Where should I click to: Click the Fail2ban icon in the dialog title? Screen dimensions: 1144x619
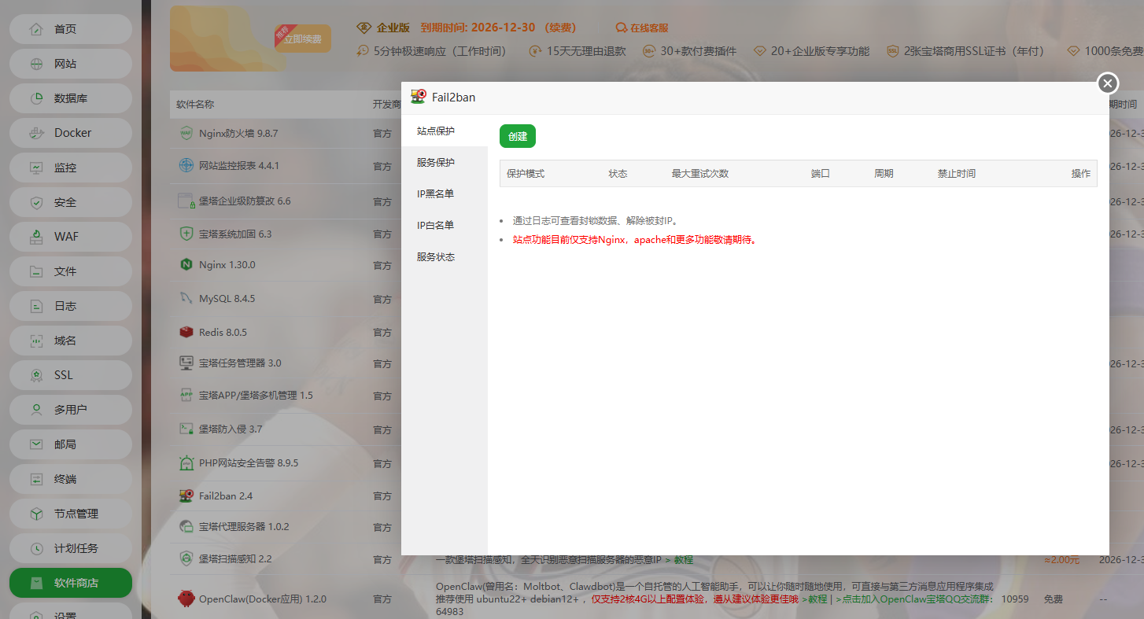click(417, 97)
